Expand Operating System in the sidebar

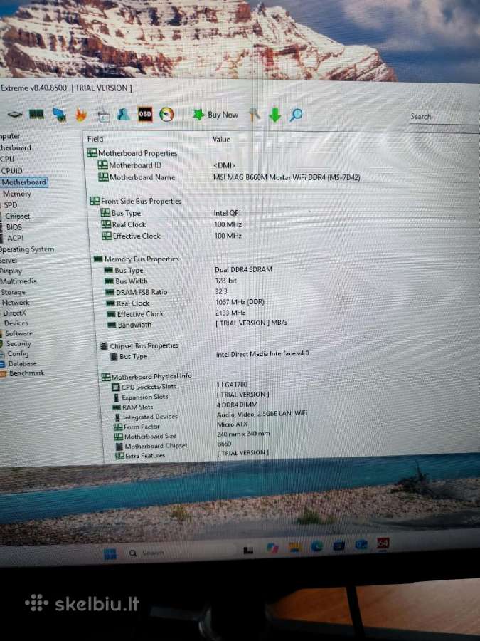27,249
